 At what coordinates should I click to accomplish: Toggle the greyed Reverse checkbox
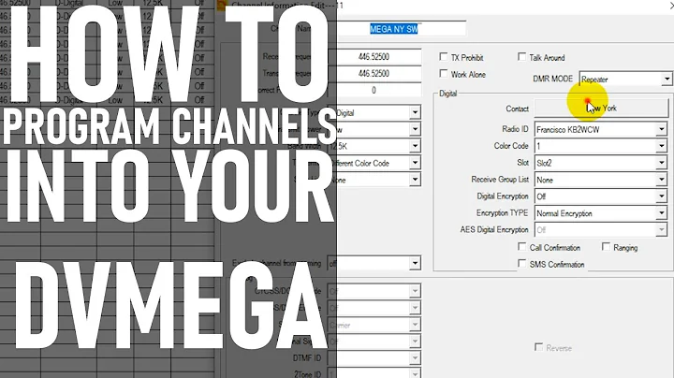pyautogui.click(x=538, y=346)
